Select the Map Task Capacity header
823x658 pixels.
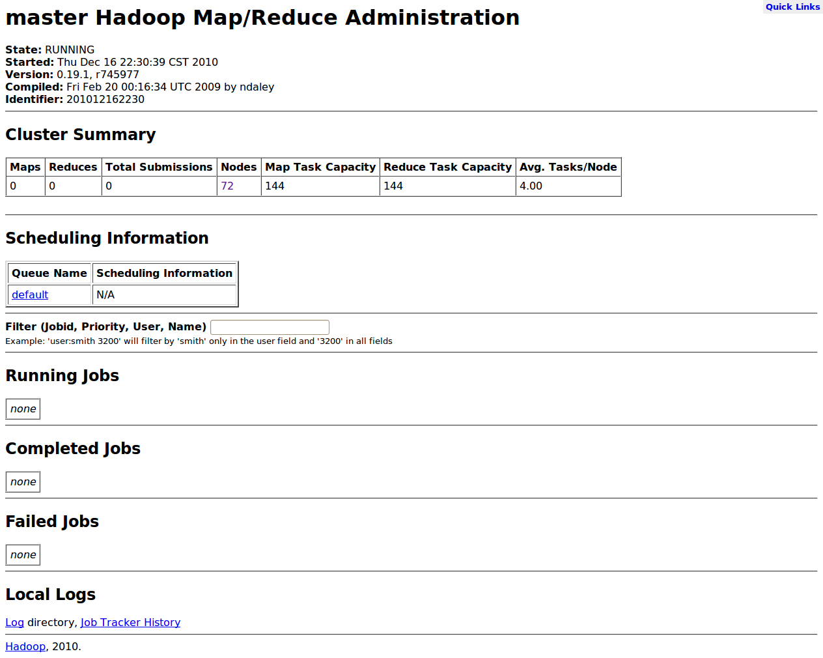pyautogui.click(x=320, y=167)
